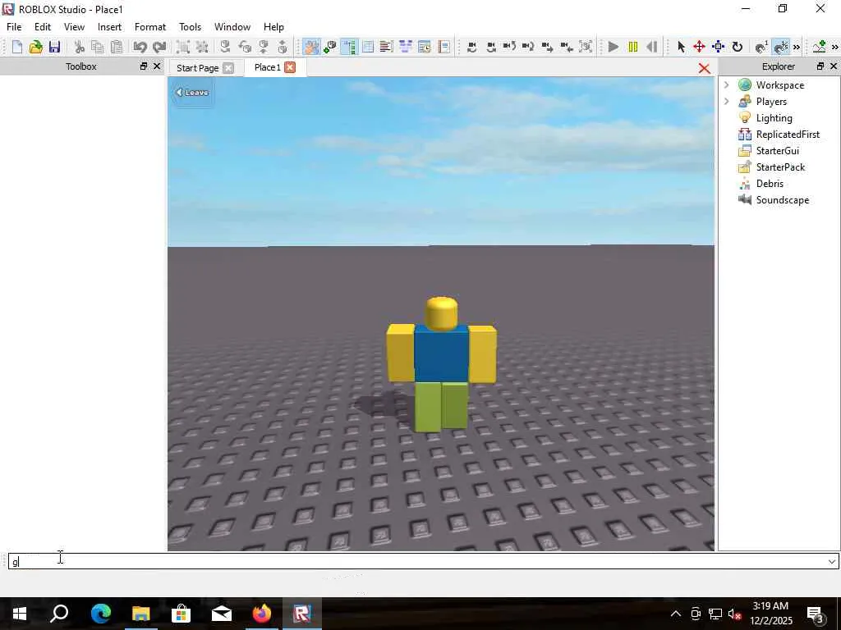Select the Place1 tab

click(x=267, y=67)
